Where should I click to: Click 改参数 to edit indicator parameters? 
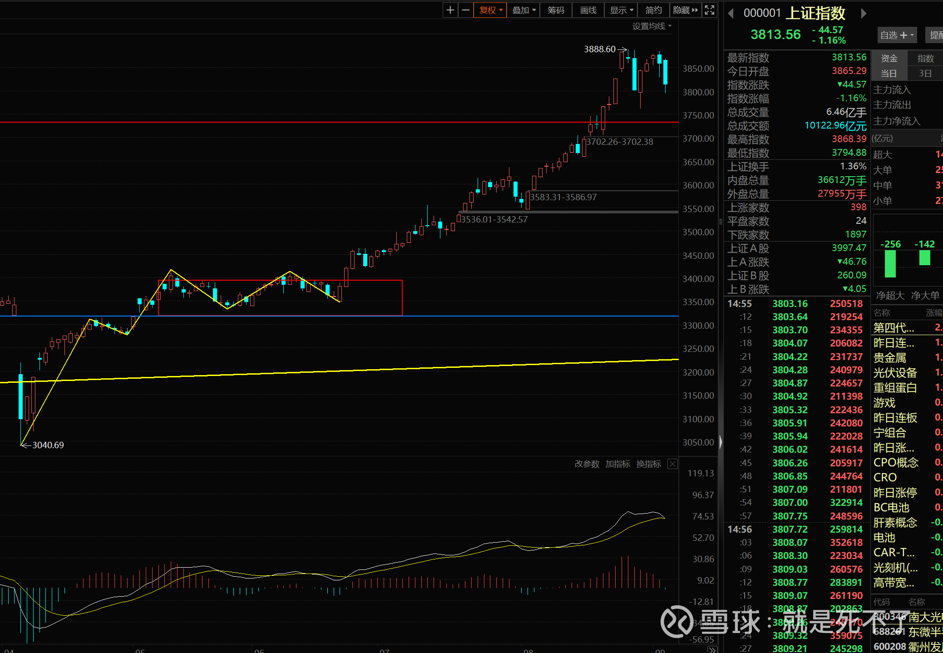587,464
